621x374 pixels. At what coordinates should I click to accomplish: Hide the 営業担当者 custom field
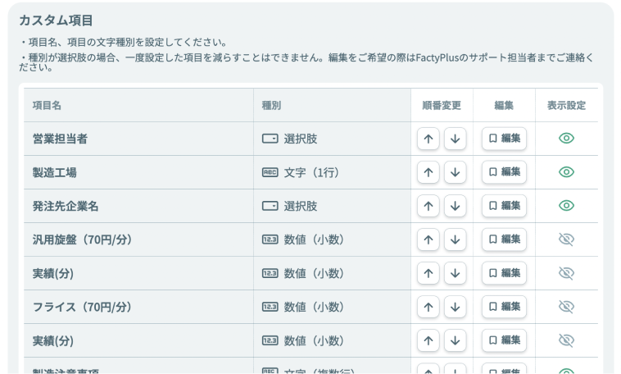tap(566, 139)
